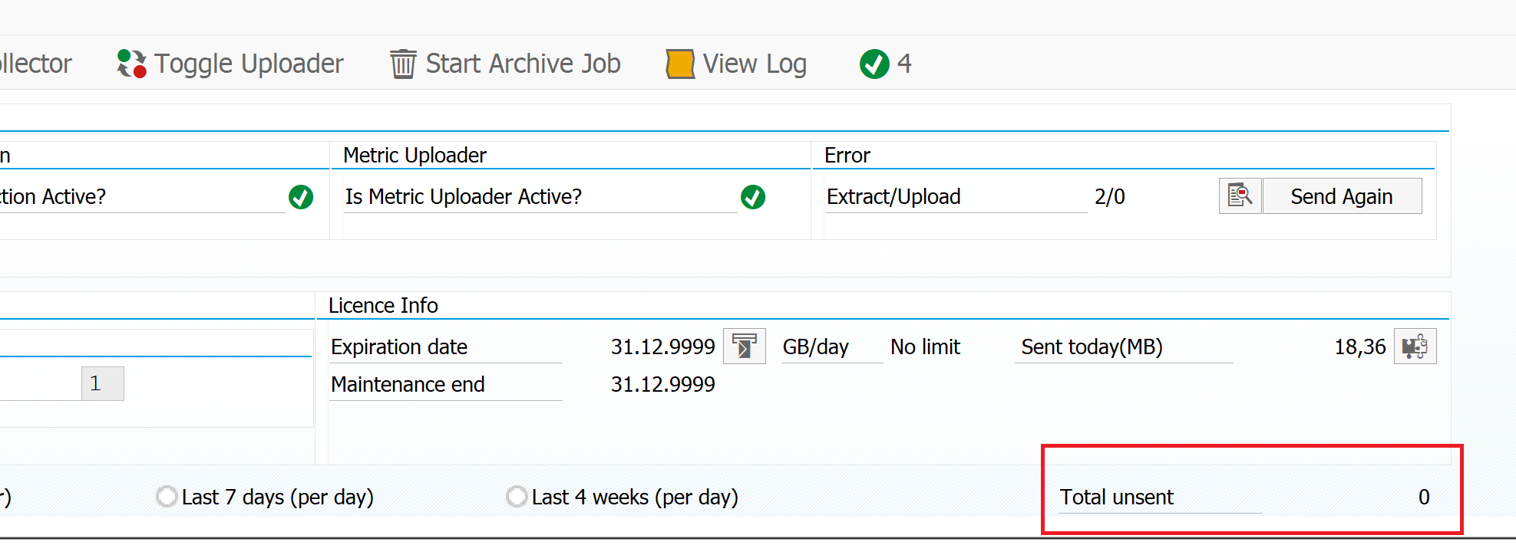Click the Extract/Upload value 2/0
Viewport: 1516px width, 555px height.
pos(1109,197)
